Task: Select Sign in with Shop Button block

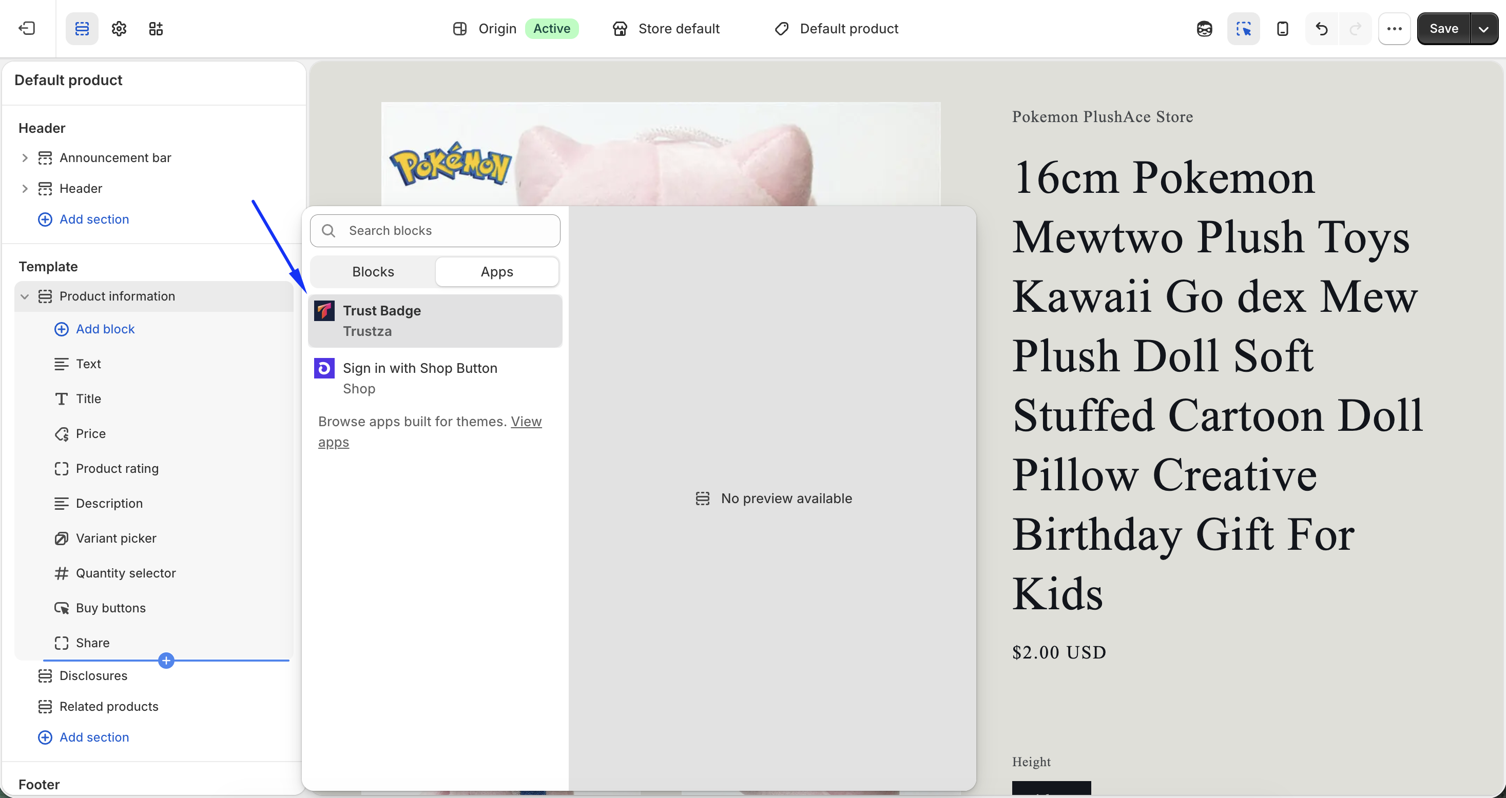Action: coord(435,378)
